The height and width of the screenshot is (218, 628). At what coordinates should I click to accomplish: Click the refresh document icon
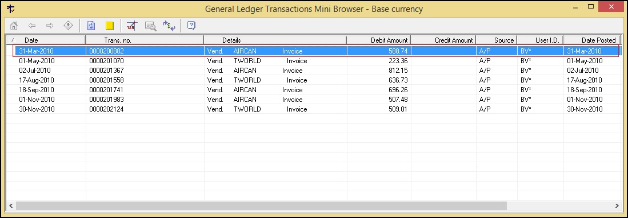[91, 26]
